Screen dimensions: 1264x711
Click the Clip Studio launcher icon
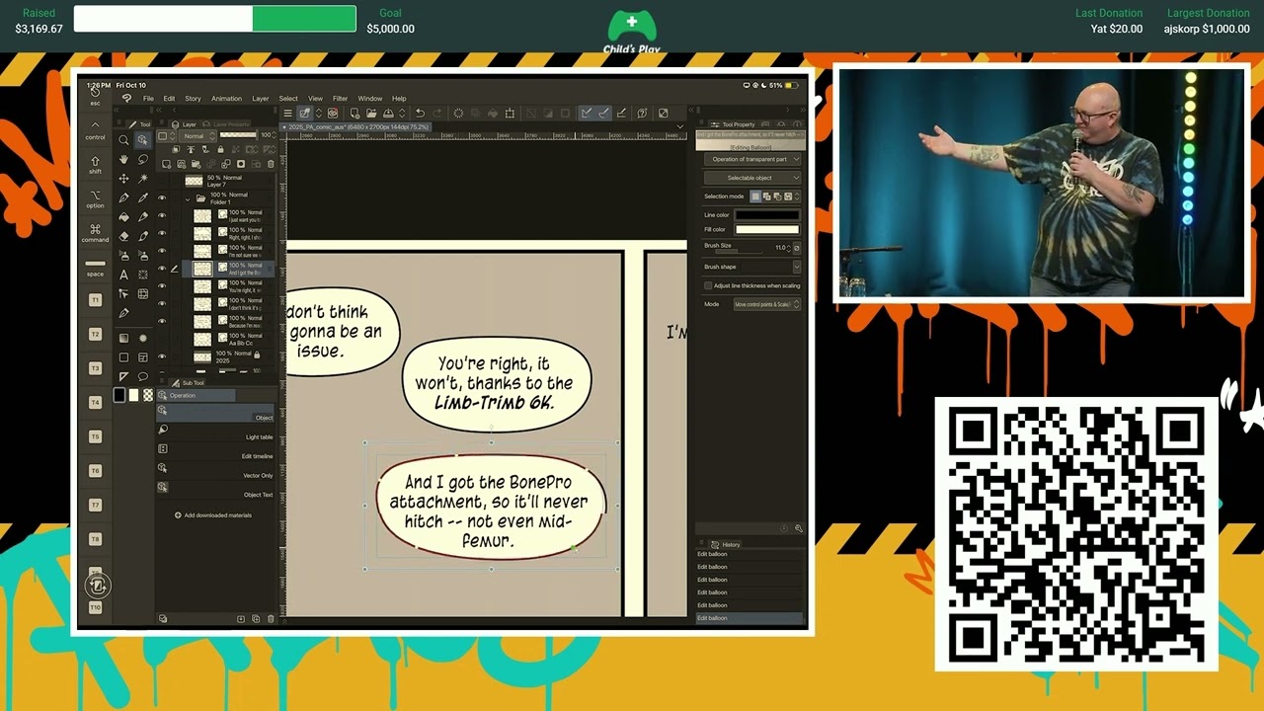(x=333, y=114)
